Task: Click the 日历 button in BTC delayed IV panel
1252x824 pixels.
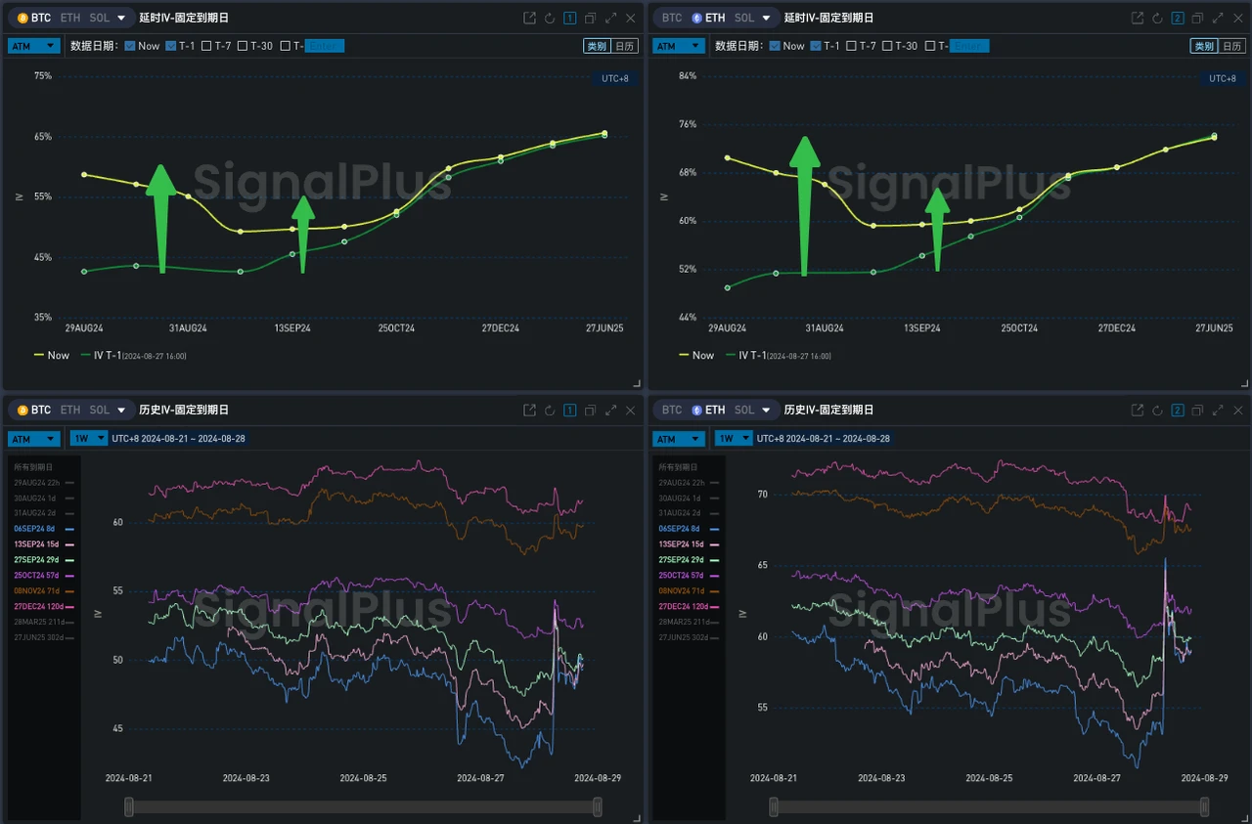Action: (624, 46)
